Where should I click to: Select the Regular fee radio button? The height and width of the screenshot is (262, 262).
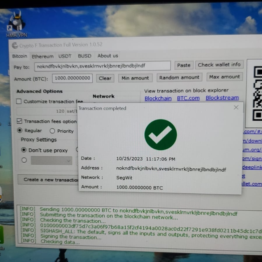point(20,131)
